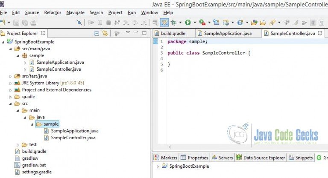
Task: Click the Open Type folder icon
Action: pos(254,22)
